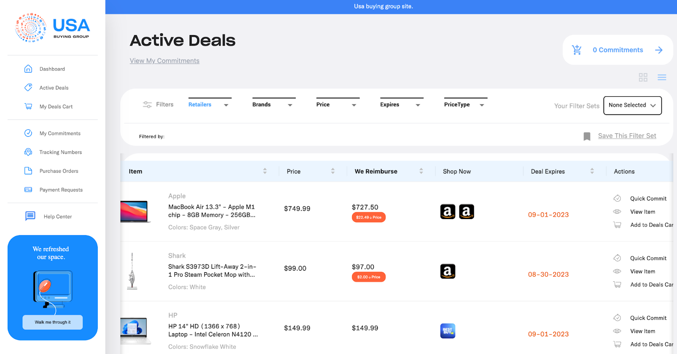Click the MacBook Air 13.3" product title

click(212, 211)
